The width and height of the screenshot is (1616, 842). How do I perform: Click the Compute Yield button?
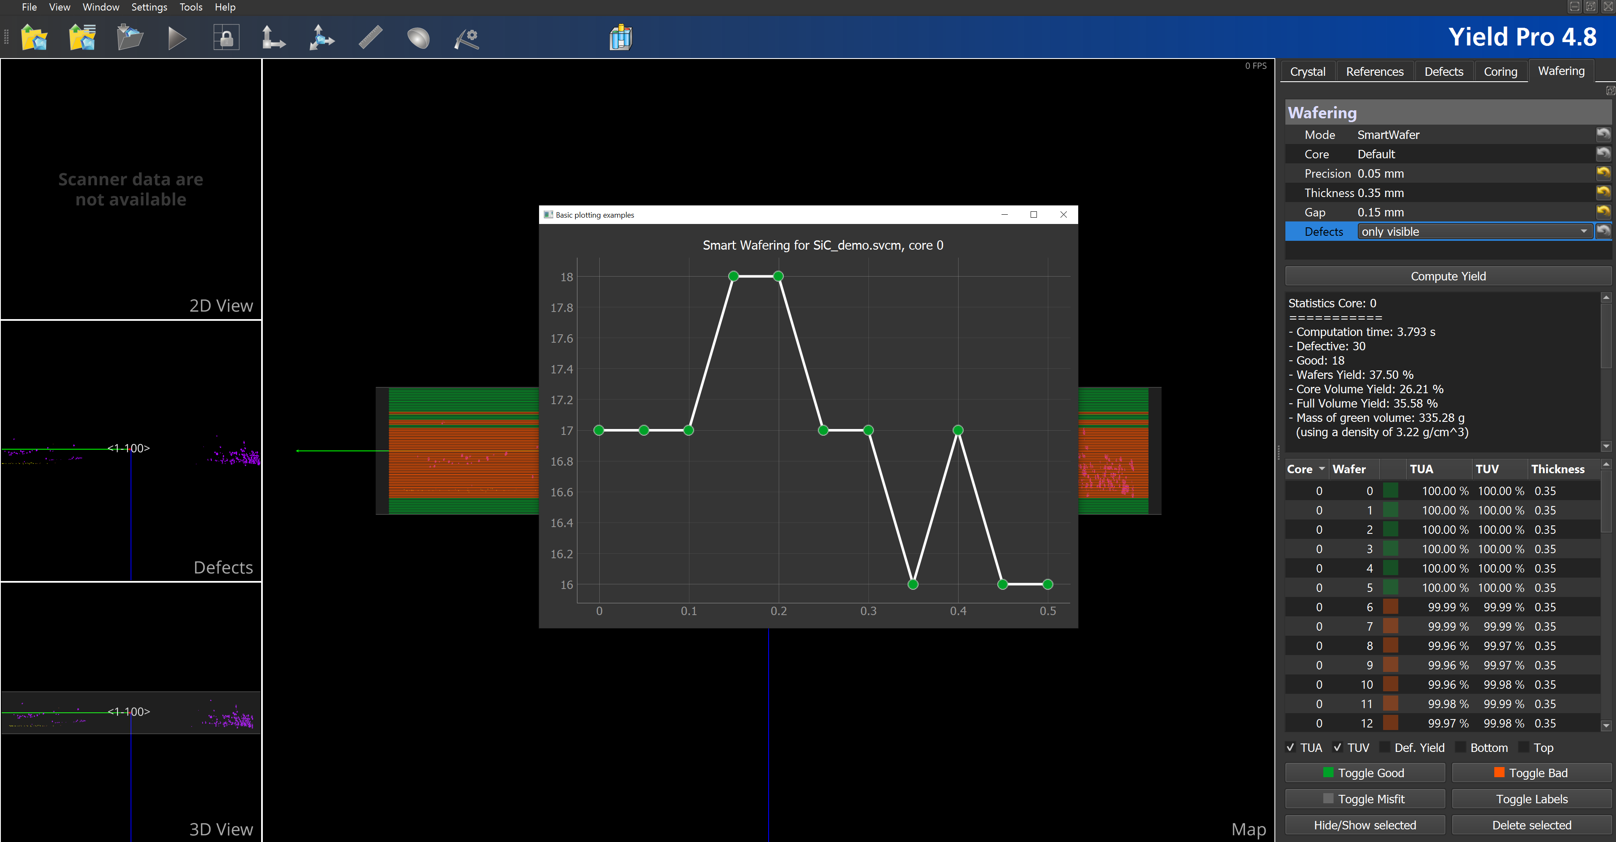[1448, 276]
